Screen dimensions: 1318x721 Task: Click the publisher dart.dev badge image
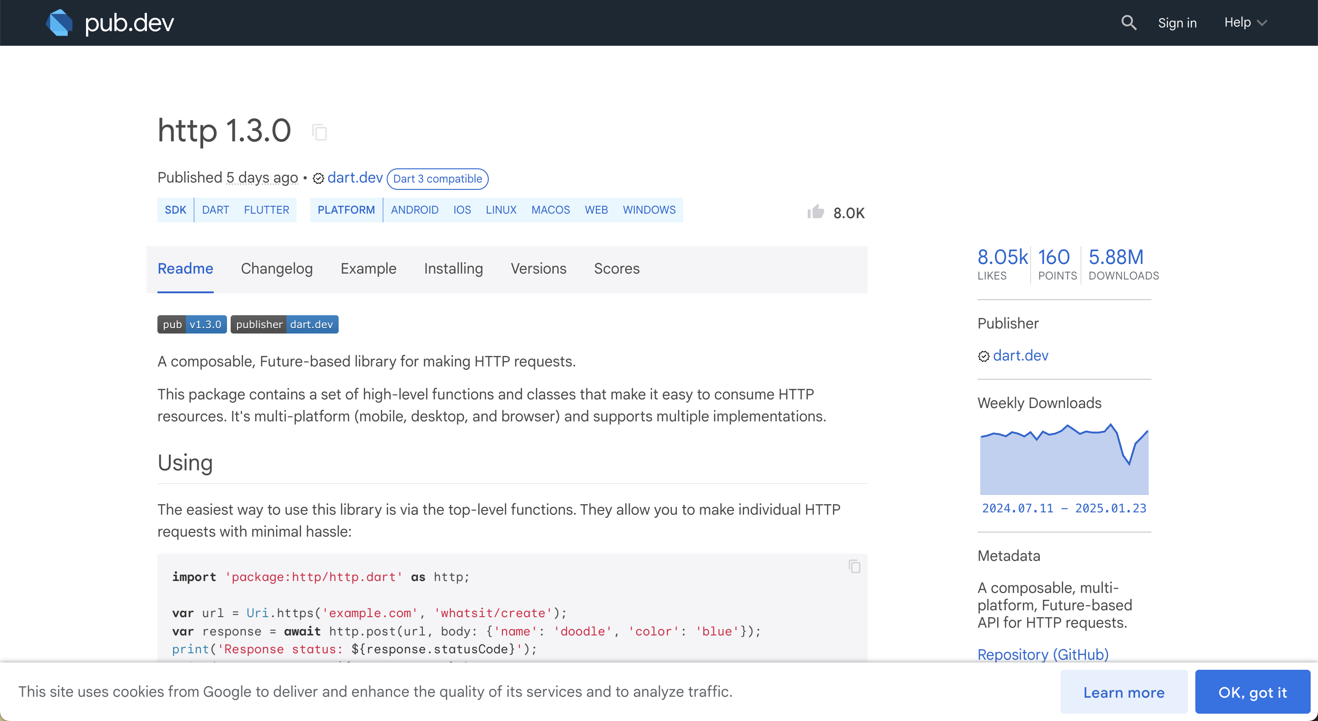click(285, 324)
